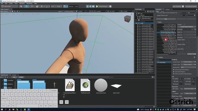Select the Ck06_Body surface entry
This screenshot has width=198, height=111.
point(164,62)
